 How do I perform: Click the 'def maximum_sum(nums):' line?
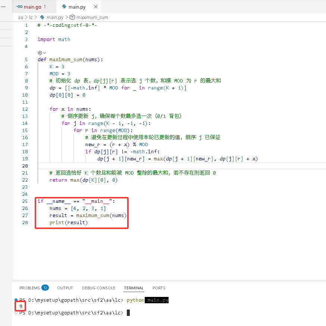pyautogui.click(x=70, y=60)
